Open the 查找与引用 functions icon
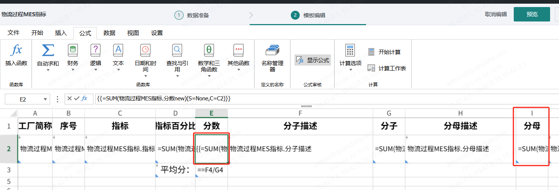Screen dimensions: 559x190 pyautogui.click(x=177, y=50)
